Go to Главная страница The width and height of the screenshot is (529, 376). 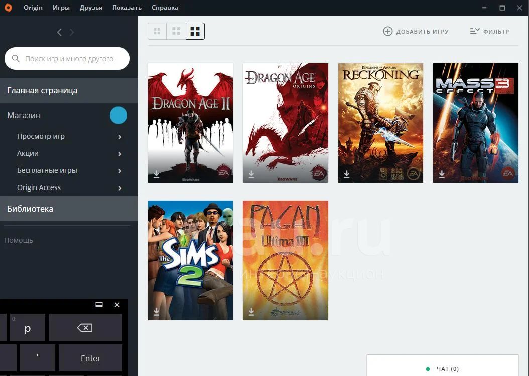[x=69, y=90]
